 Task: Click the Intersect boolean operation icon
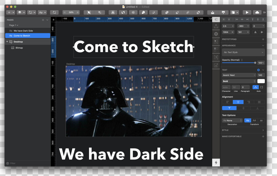tap(188, 12)
